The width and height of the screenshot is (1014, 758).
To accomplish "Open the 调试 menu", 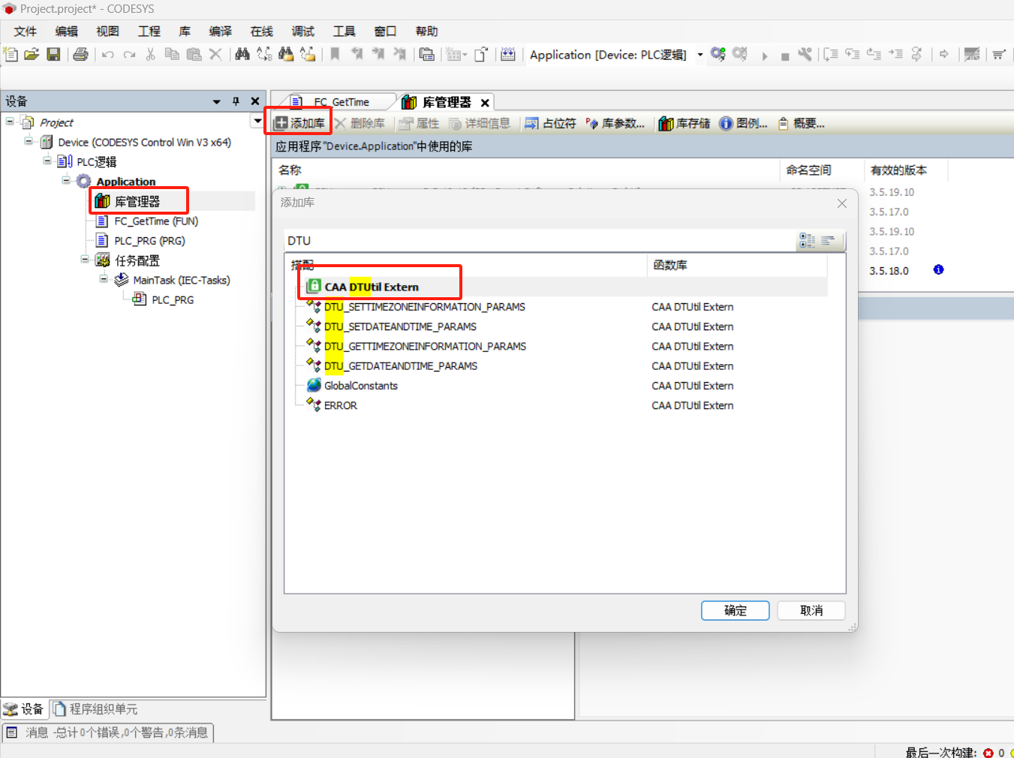I will [x=302, y=32].
